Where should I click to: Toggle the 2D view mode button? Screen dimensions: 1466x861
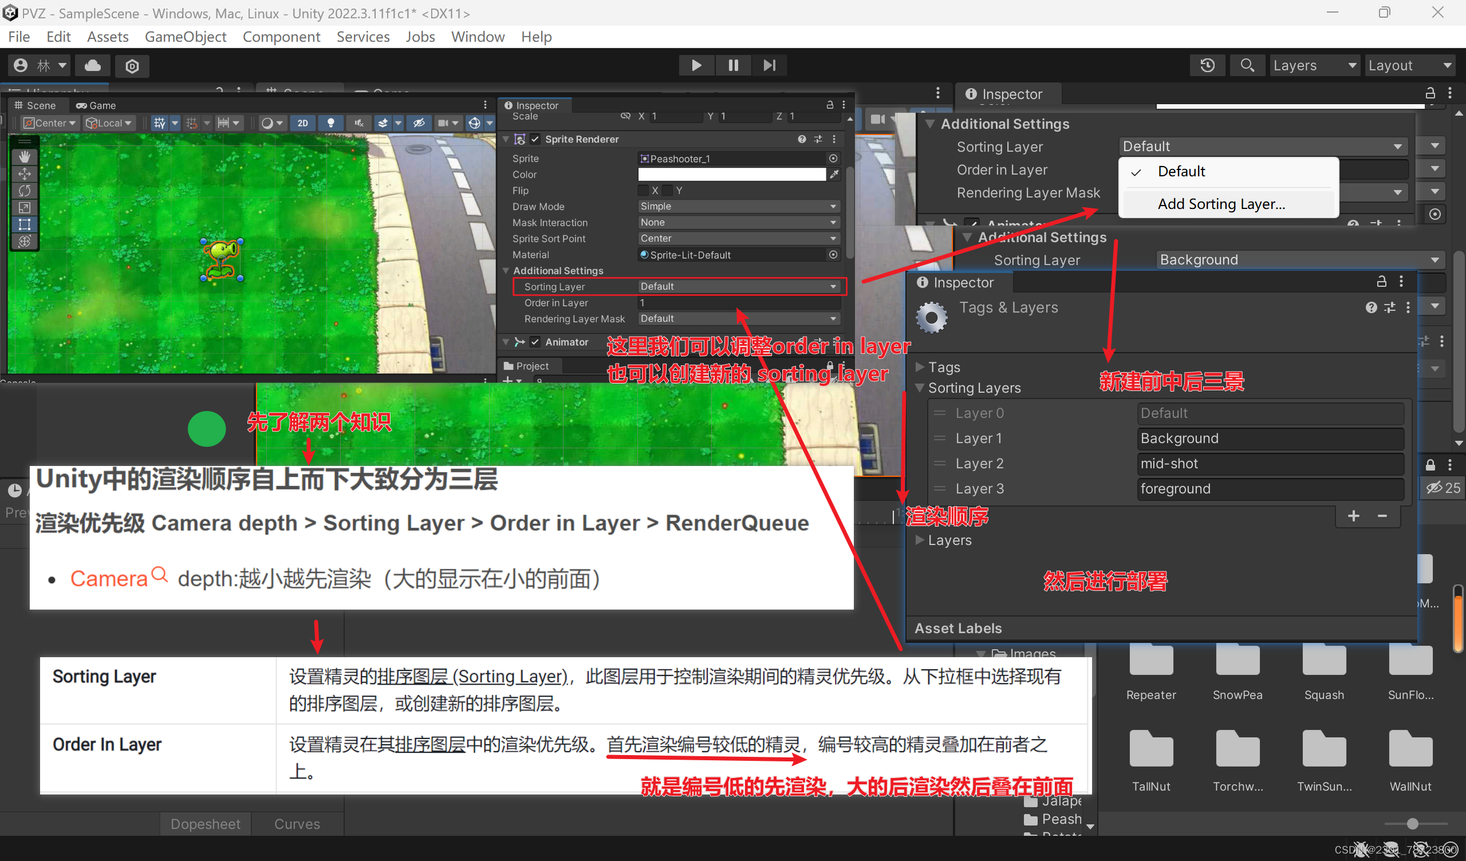[302, 123]
